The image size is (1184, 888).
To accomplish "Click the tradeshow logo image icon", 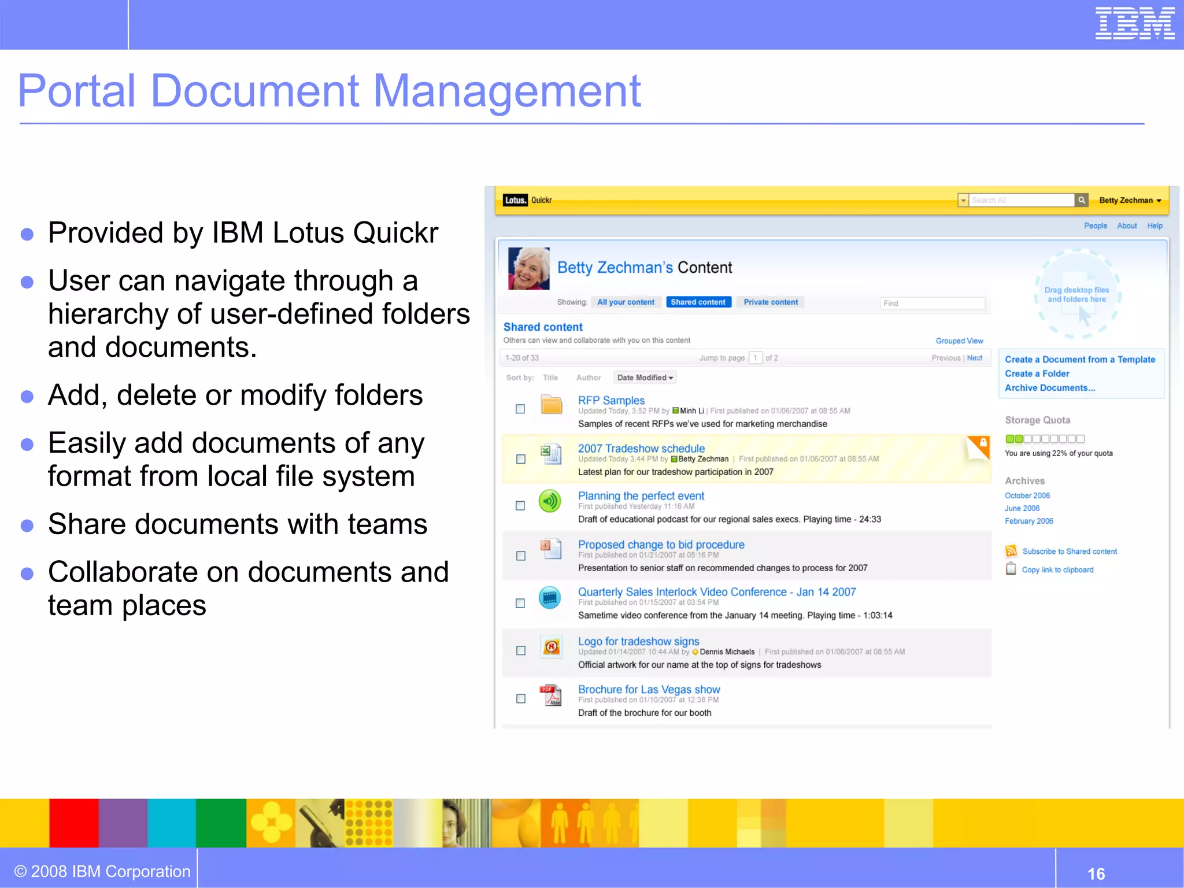I will 551,646.
